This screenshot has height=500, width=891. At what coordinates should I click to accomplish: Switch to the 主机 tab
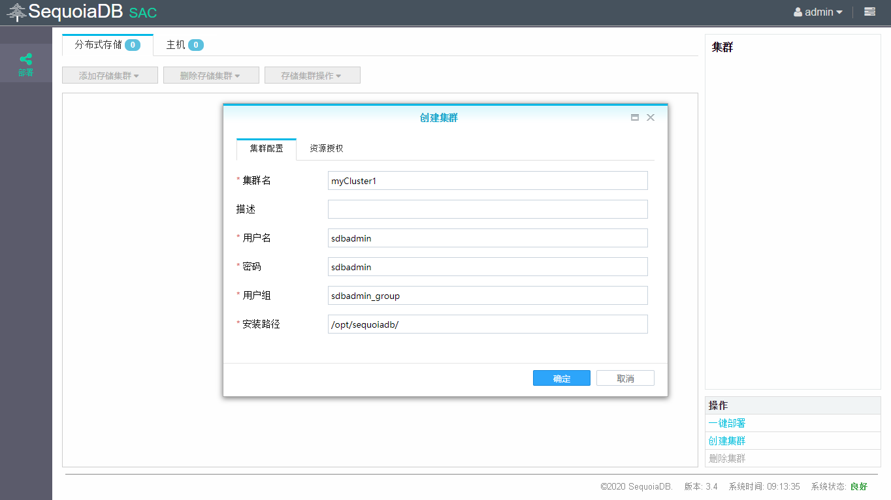click(184, 45)
